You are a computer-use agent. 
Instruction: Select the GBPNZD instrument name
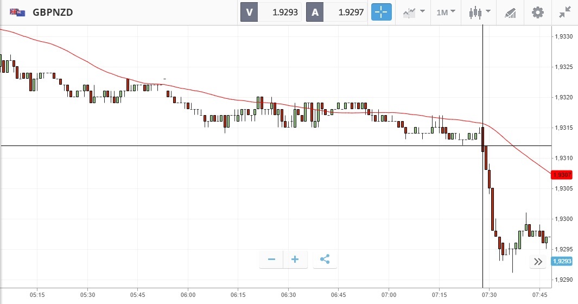[x=52, y=12]
